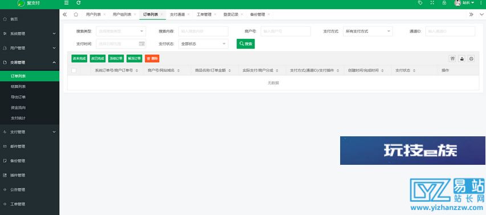
Task: Select the 订单列表 tab
Action: (150, 15)
